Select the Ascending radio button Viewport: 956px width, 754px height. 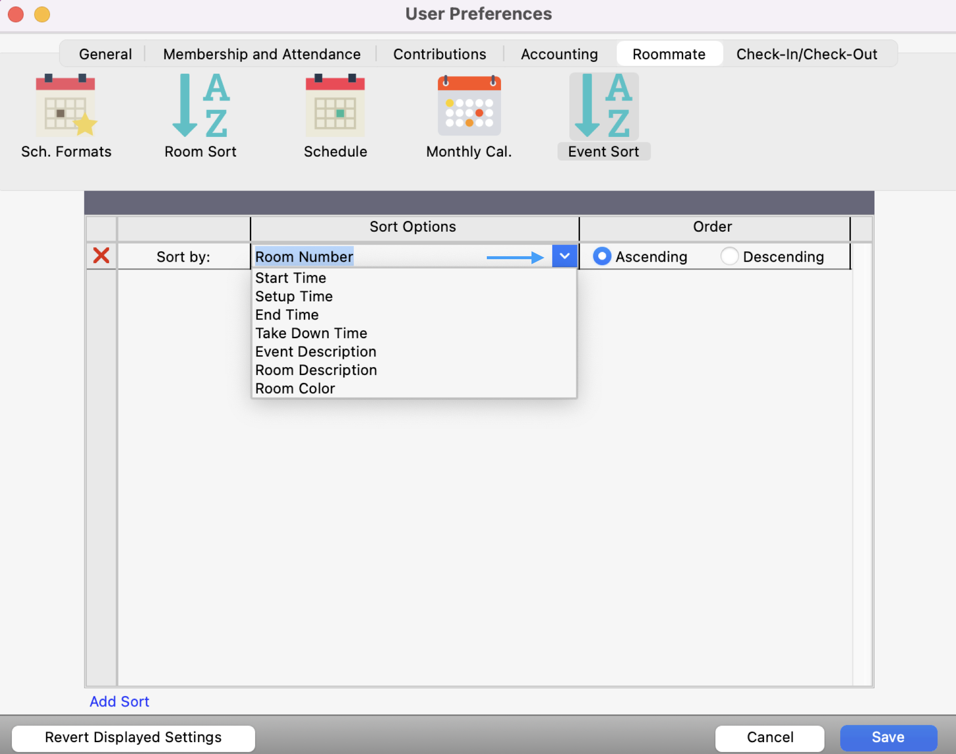coord(602,256)
